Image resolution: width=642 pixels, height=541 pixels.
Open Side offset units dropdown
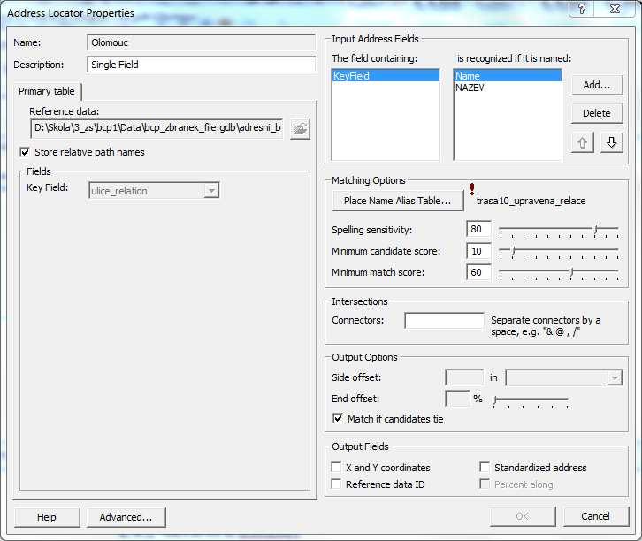point(615,377)
